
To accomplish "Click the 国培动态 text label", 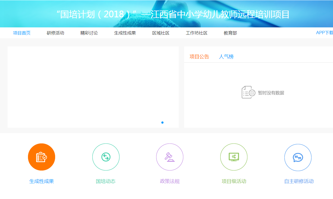I will [106, 181].
